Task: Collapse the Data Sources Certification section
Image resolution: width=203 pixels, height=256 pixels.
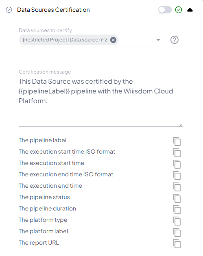Action: pyautogui.click(x=190, y=10)
